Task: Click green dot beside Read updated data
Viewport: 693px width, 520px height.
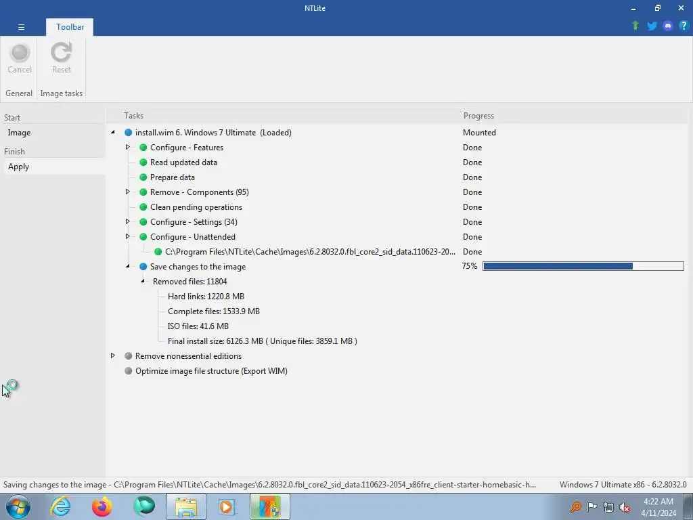Action: tap(143, 162)
